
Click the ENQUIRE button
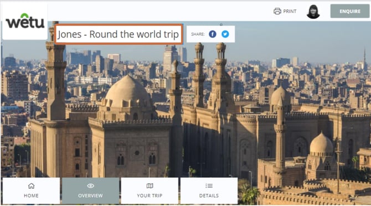tap(350, 11)
